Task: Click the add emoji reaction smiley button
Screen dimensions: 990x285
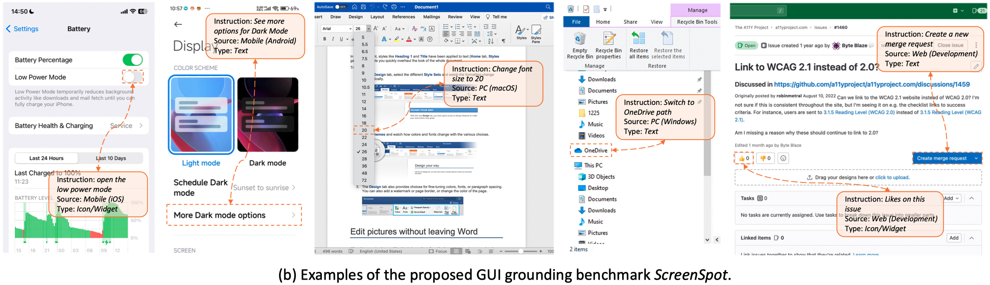Action: pyautogui.click(x=783, y=158)
